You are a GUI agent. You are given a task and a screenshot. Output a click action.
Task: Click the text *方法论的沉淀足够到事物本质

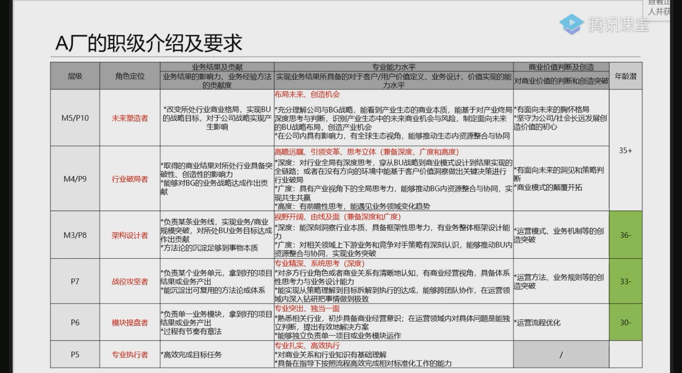pyautogui.click(x=209, y=248)
